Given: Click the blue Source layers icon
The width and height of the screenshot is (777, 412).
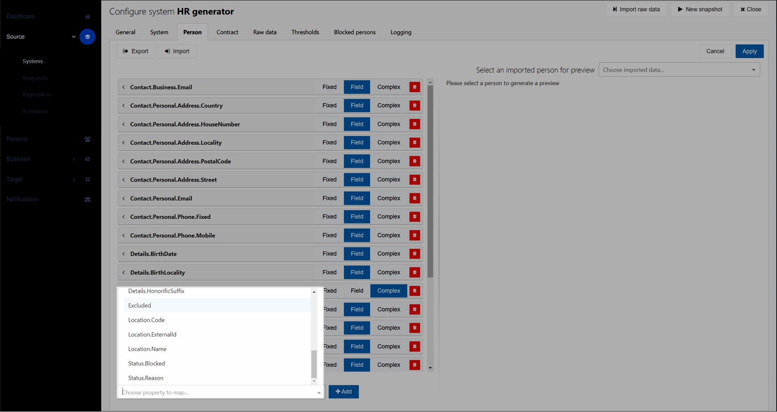Looking at the screenshot, I should [87, 37].
